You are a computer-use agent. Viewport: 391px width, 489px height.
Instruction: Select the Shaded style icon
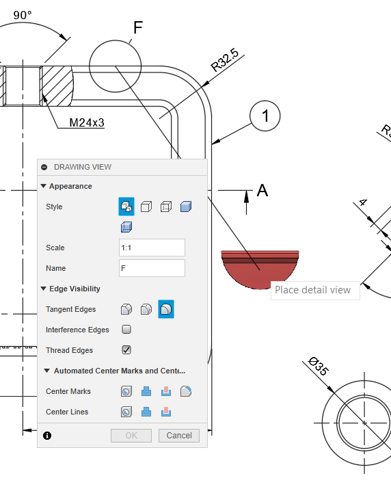point(186,207)
